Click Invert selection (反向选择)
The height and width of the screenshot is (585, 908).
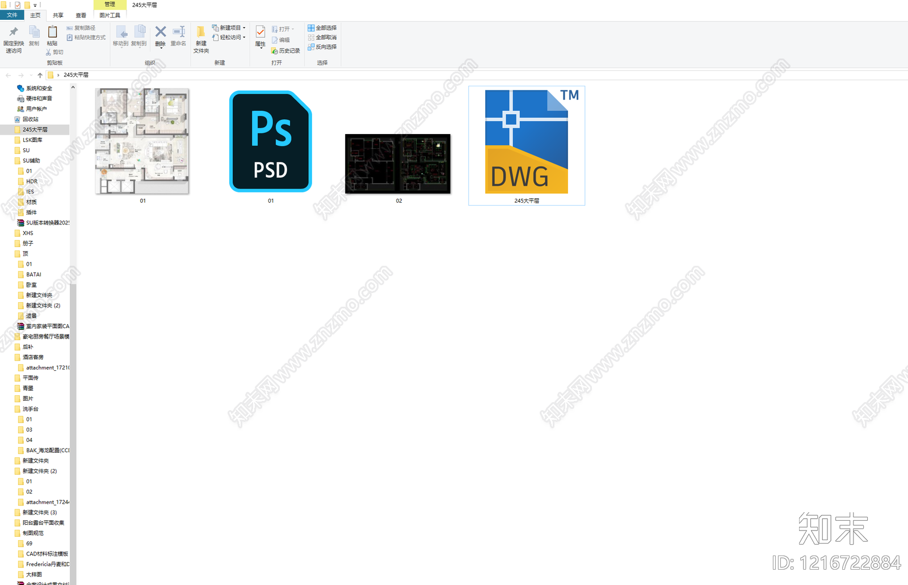point(322,47)
